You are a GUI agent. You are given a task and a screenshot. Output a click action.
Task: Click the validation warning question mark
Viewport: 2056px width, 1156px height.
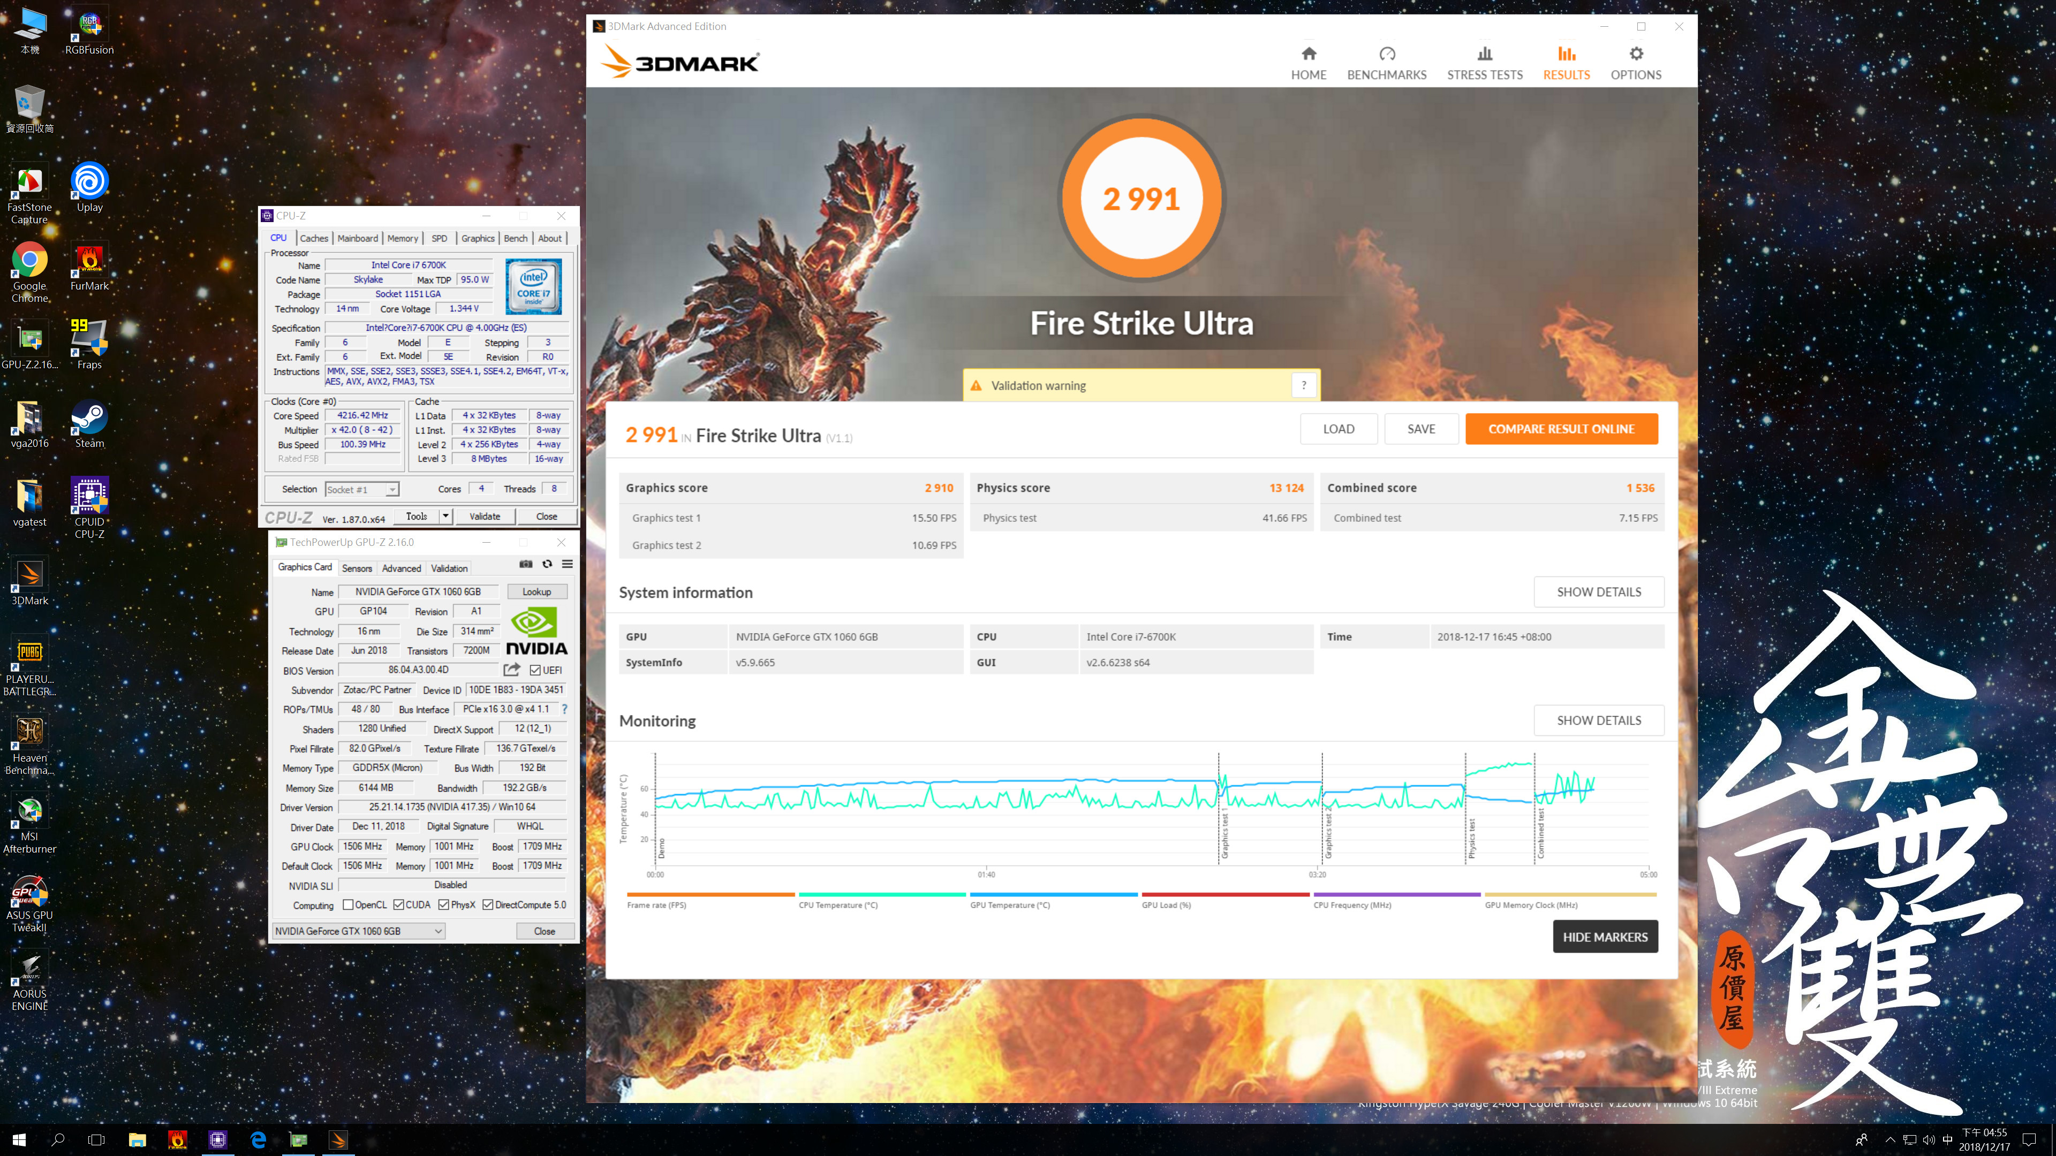[1303, 385]
